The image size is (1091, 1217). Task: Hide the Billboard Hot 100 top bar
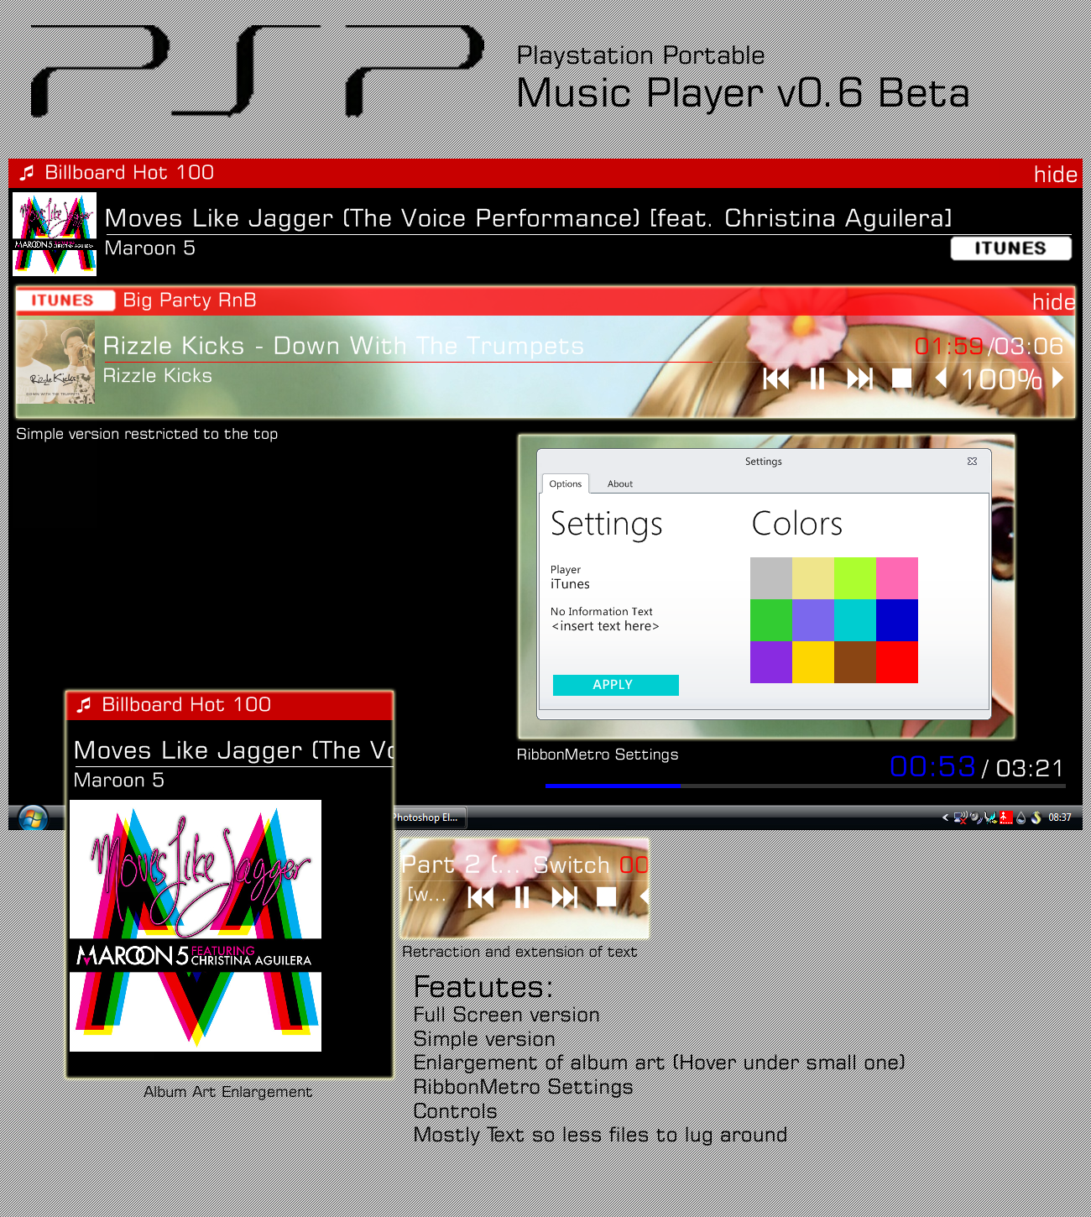(1055, 175)
